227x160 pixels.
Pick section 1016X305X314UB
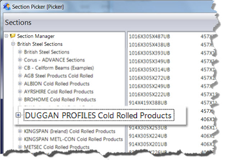(149, 70)
